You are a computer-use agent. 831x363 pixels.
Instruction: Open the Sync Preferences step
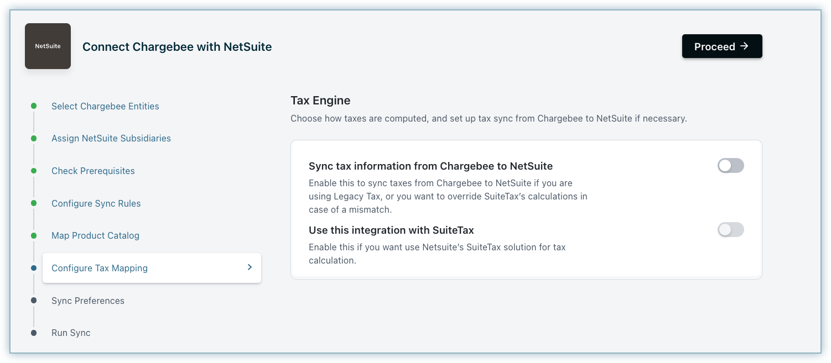click(88, 301)
